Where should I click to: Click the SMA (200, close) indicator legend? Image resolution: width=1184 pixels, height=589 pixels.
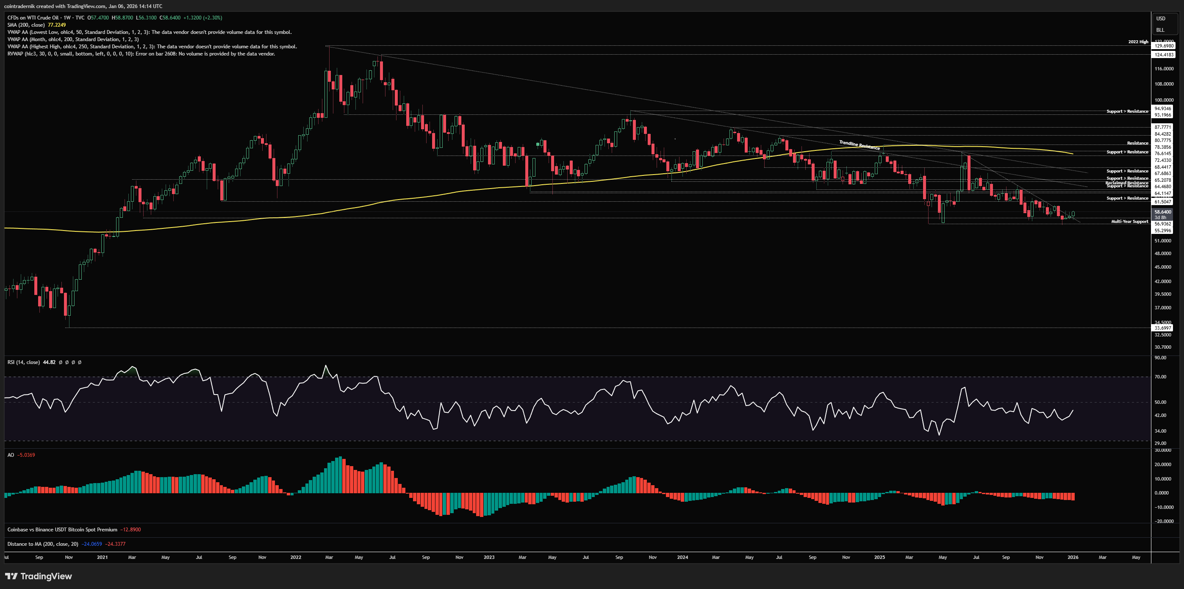coord(26,25)
